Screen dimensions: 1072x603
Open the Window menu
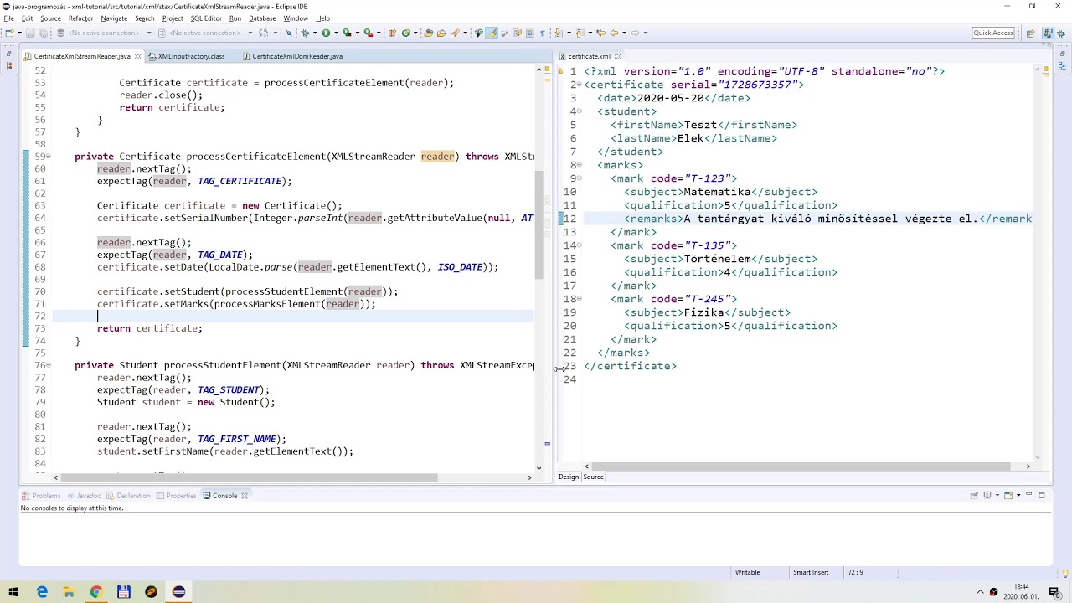[x=295, y=18]
